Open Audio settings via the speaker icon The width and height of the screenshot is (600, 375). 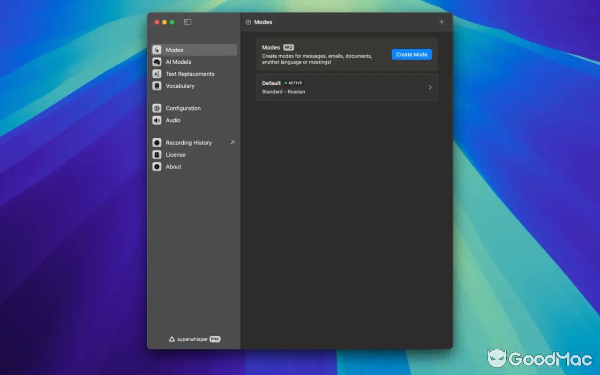157,120
